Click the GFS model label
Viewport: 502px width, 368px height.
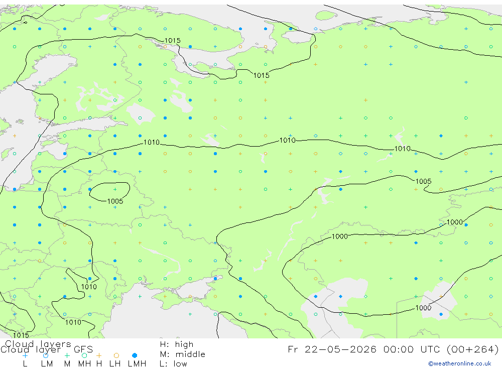point(83,349)
